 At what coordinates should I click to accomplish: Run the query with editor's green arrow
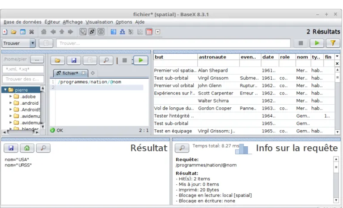point(141,60)
